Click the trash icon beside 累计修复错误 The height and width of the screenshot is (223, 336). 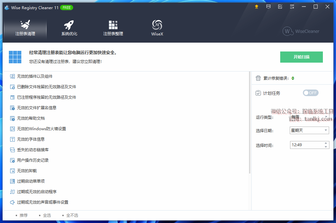258,78
